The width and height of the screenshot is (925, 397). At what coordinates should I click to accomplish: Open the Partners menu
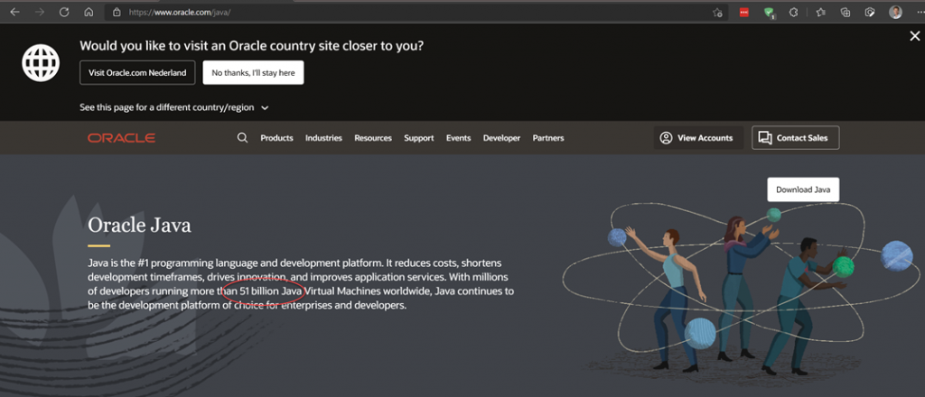(548, 138)
